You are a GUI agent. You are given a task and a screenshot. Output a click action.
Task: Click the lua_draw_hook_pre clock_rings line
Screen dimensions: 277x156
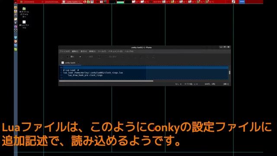pos(85,75)
